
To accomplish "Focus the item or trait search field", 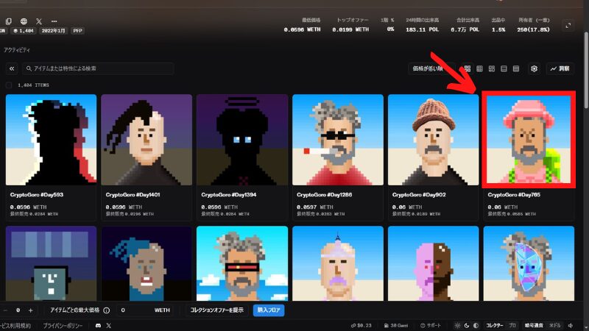I will coord(98,68).
